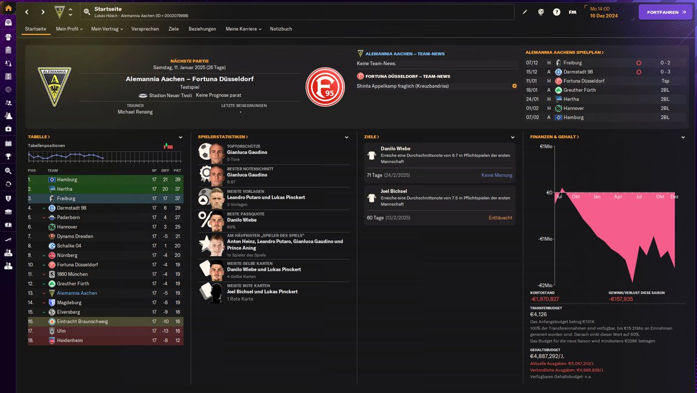Viewport: 697px width, 393px height.
Task: Open the Transfers circular arrows icon in sidebar
Action: pos(8,184)
